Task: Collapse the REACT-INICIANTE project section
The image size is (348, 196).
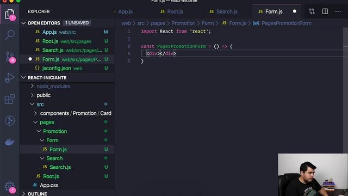Action: (23, 77)
